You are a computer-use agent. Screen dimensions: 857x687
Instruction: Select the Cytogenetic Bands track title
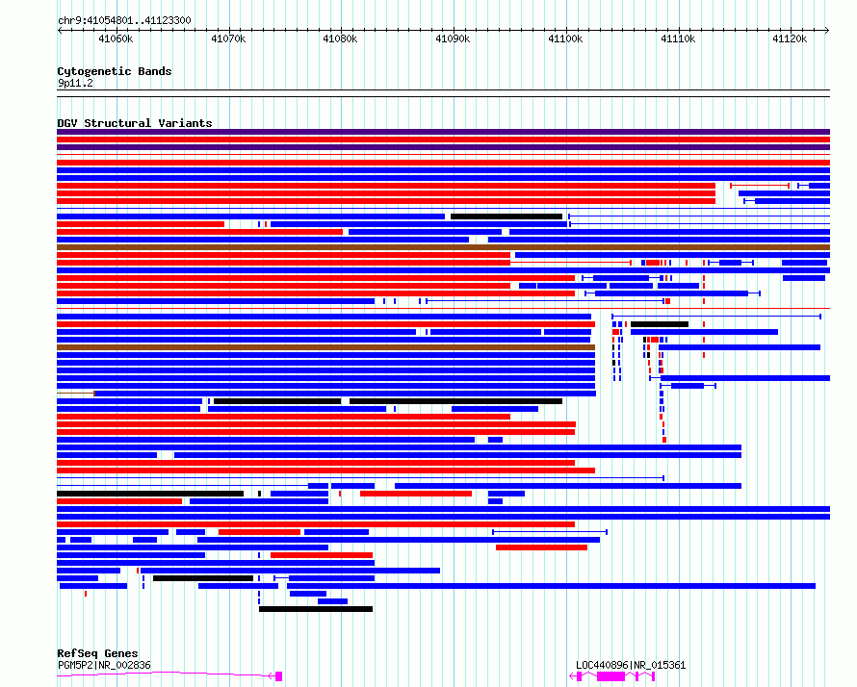coord(115,71)
